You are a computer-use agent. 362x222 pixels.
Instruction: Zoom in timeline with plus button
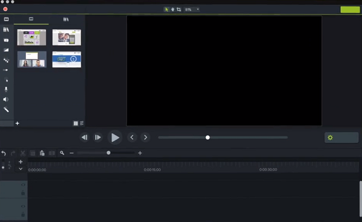(x=140, y=153)
